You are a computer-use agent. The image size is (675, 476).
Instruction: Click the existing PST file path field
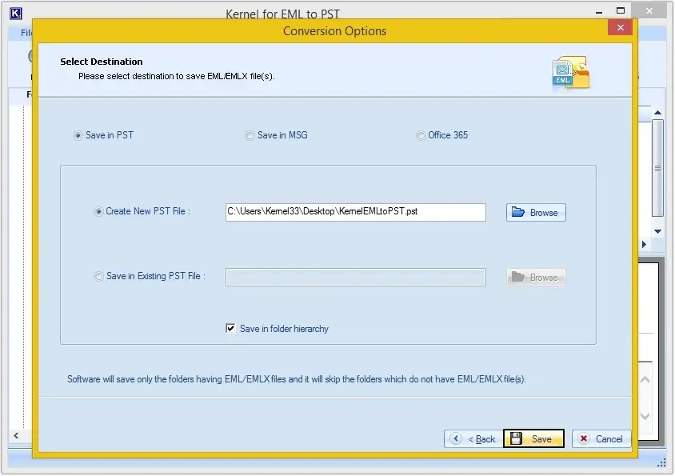[356, 277]
